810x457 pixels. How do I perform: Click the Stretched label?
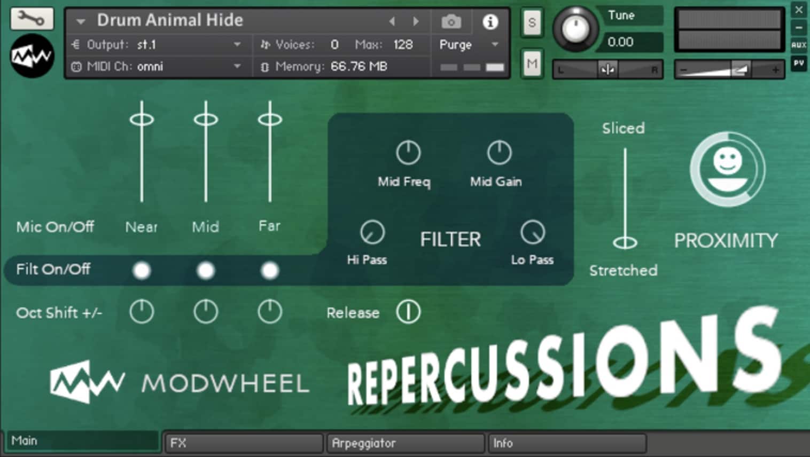tap(623, 271)
